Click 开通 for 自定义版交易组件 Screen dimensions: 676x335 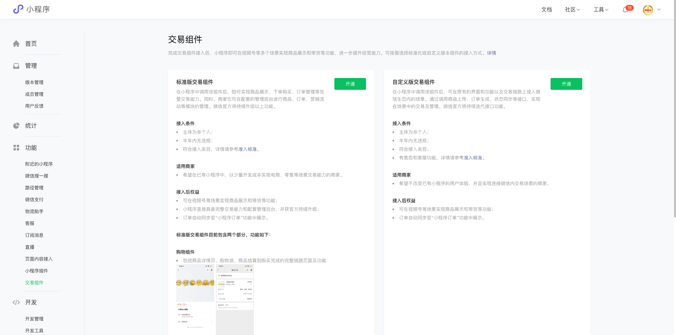coord(566,84)
